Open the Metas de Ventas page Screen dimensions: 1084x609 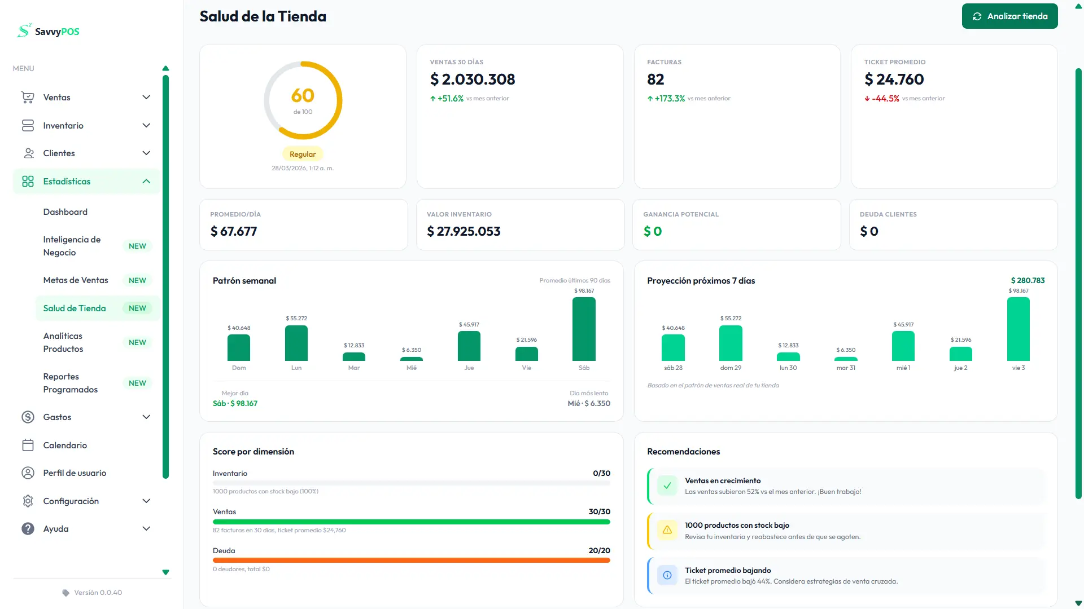[x=76, y=280]
